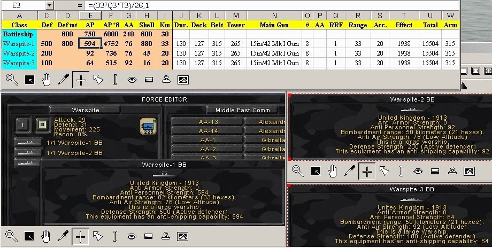Screen dimensions: 492x248
Task: Pick the hand pan tool below the spreadsheet
Action: 47,80
